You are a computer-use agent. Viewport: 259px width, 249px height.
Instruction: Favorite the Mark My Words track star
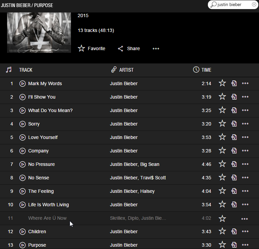pos(222,83)
